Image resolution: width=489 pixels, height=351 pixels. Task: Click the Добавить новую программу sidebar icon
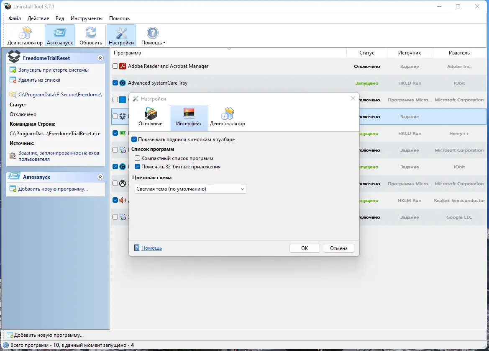tap(13, 189)
